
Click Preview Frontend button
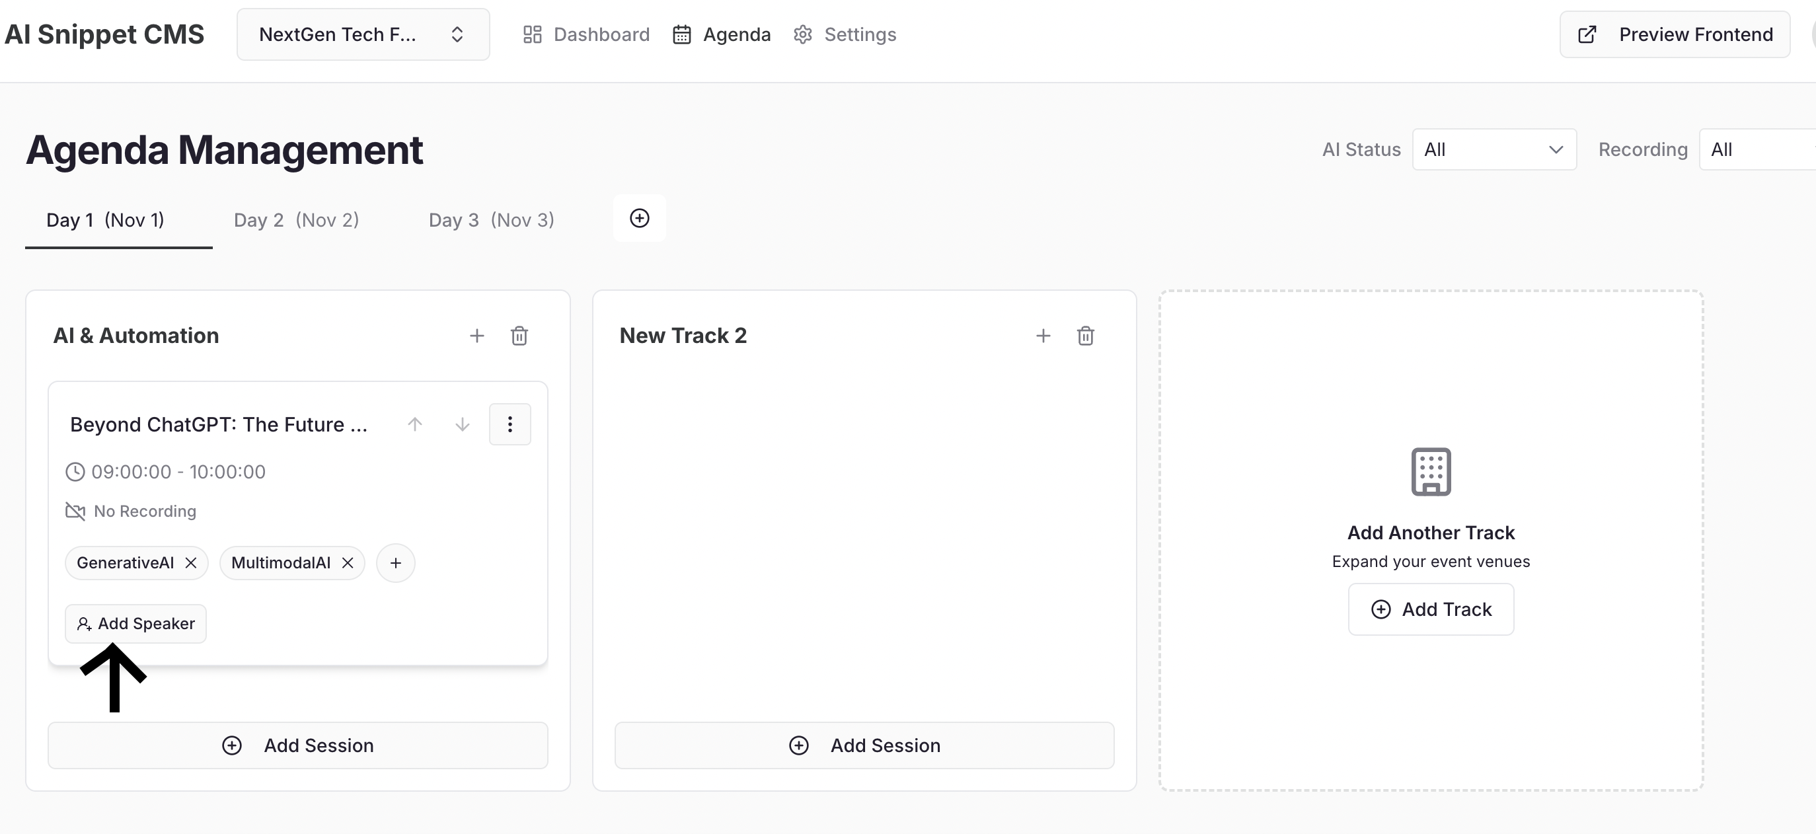1674,34
